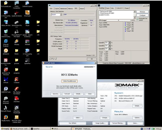This screenshot has width=162, height=130.
Task: Switch to the Cache tab in CPU-Z
Action: point(57,8)
